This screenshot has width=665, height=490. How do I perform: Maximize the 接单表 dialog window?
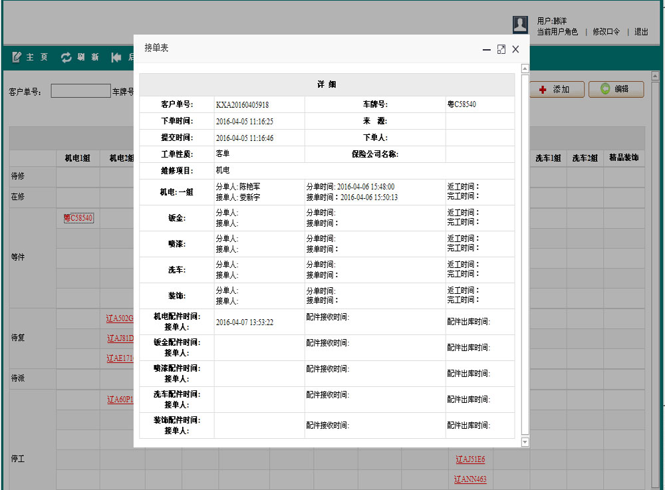tap(501, 49)
